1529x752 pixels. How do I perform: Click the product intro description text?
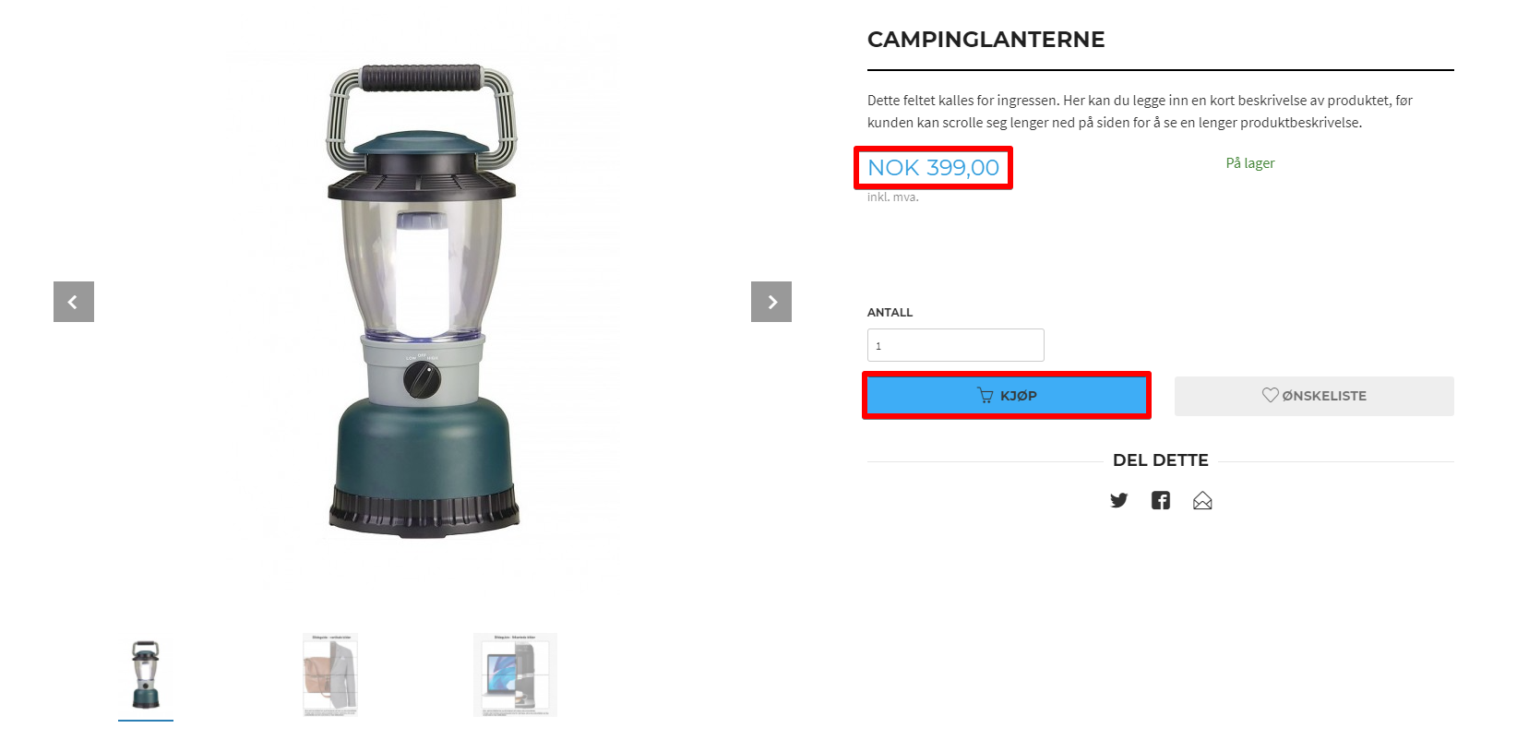[x=1140, y=112]
